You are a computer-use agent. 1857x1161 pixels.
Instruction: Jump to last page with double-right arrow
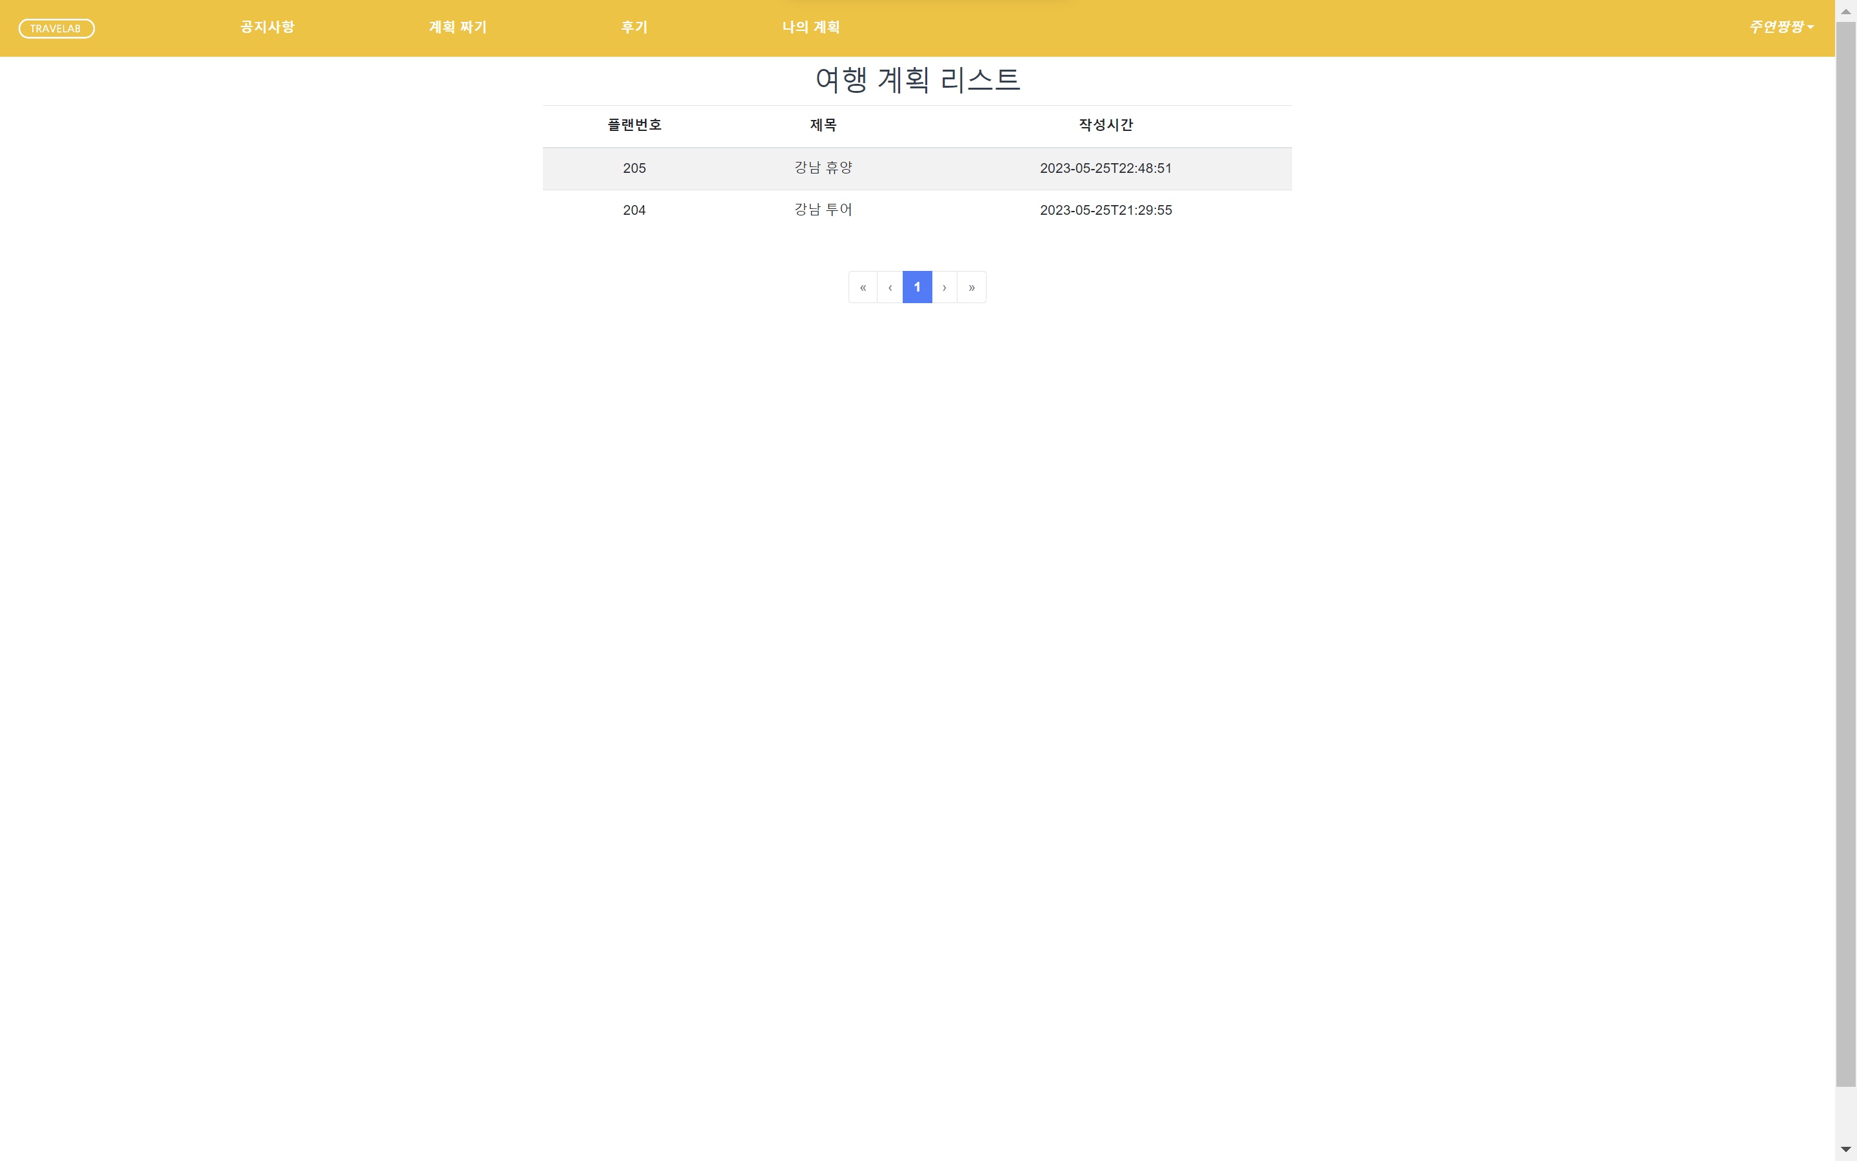pyautogui.click(x=972, y=286)
